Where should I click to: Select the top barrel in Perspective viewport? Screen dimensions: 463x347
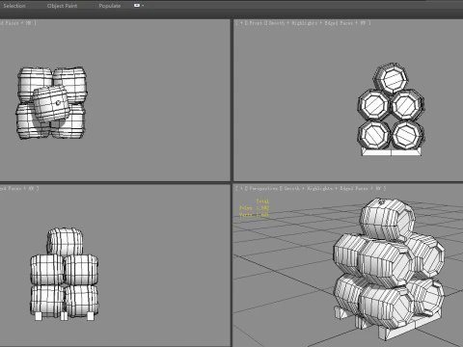387,220
